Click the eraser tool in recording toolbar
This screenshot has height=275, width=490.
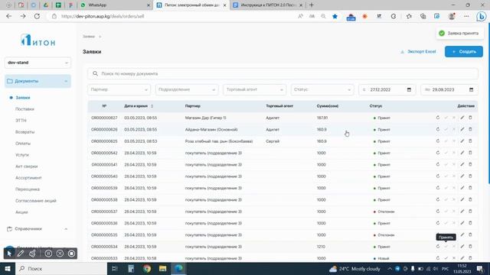(32, 254)
